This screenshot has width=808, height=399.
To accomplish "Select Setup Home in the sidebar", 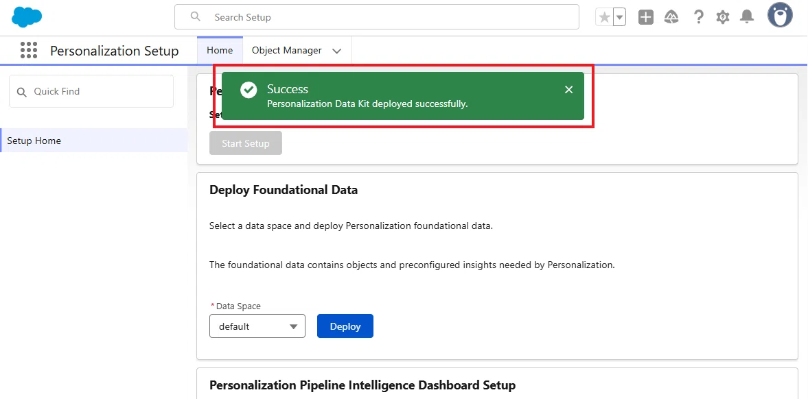I will click(x=94, y=141).
